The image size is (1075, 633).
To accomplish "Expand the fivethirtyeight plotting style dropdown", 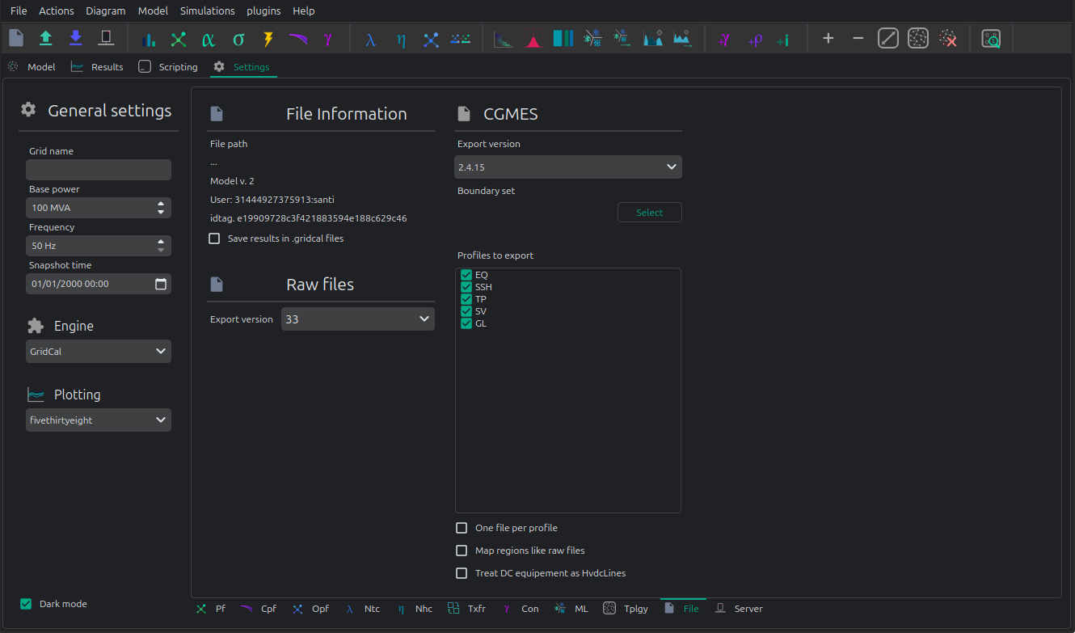I will (99, 420).
